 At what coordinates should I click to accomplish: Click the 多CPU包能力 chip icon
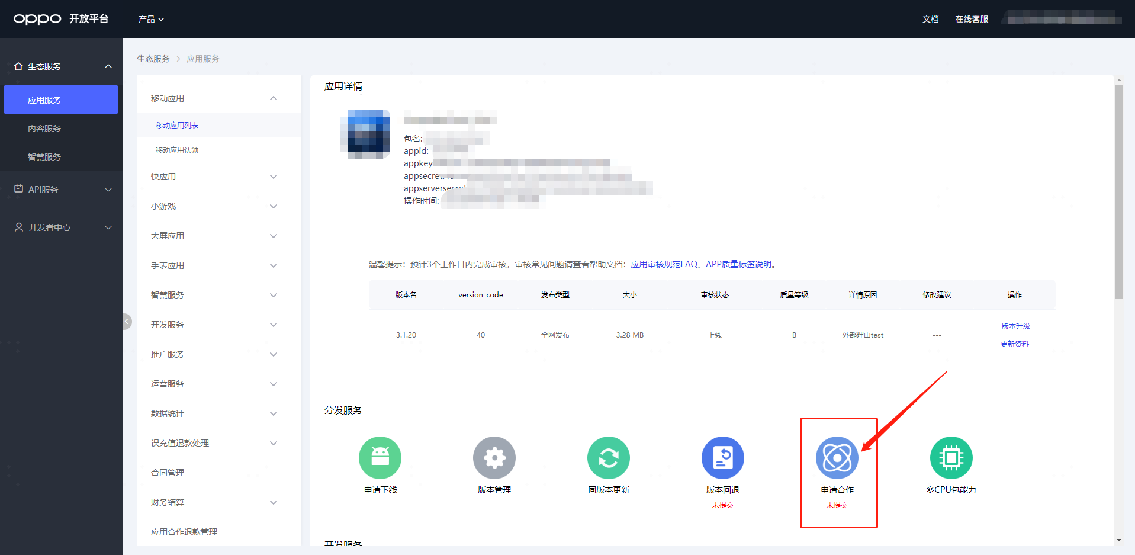point(951,457)
